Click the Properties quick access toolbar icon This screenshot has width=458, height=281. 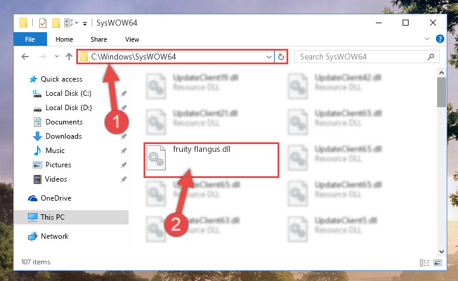43,23
